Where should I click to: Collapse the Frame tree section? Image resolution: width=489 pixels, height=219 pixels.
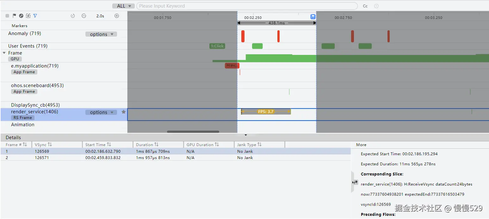pyautogui.click(x=4, y=53)
